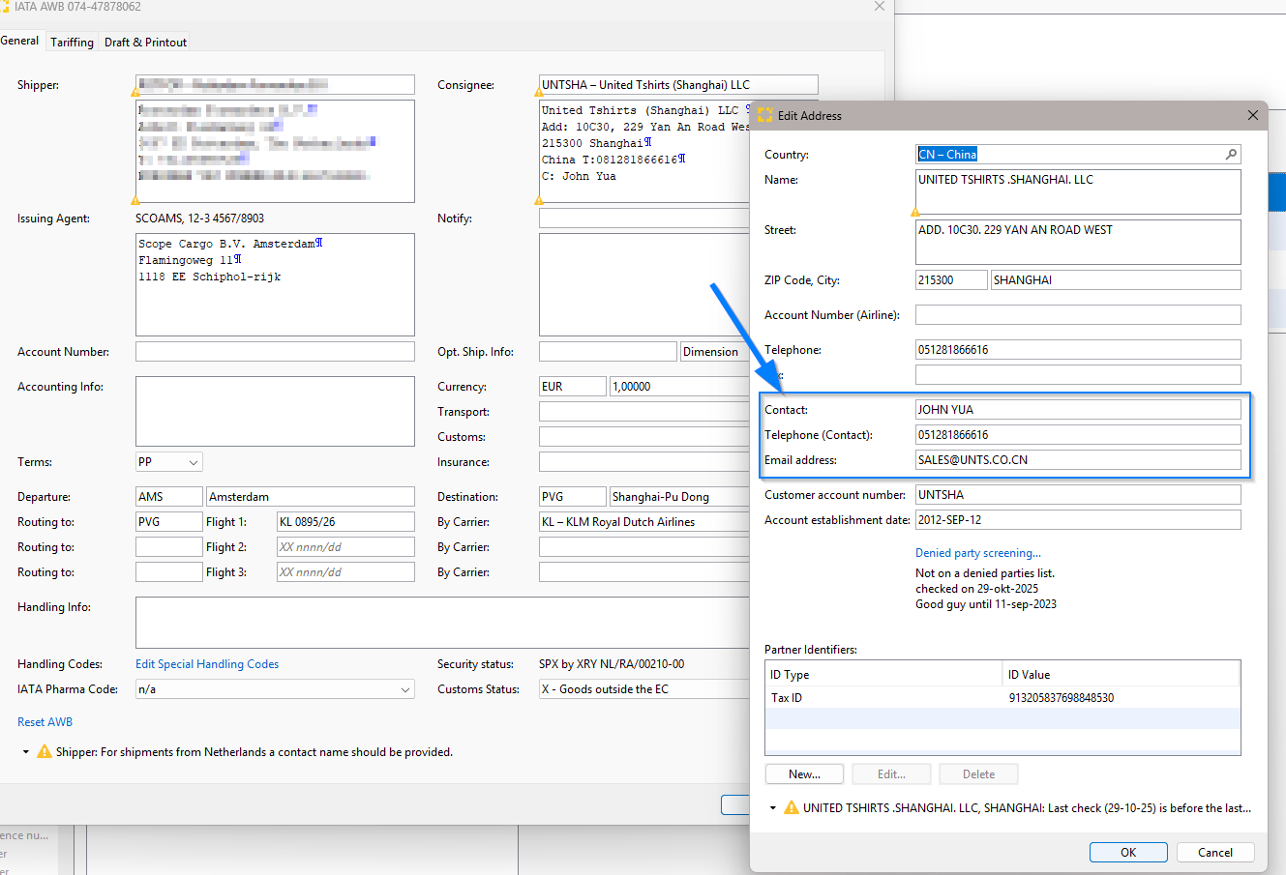Click the Edit Address title bar icon

765,115
